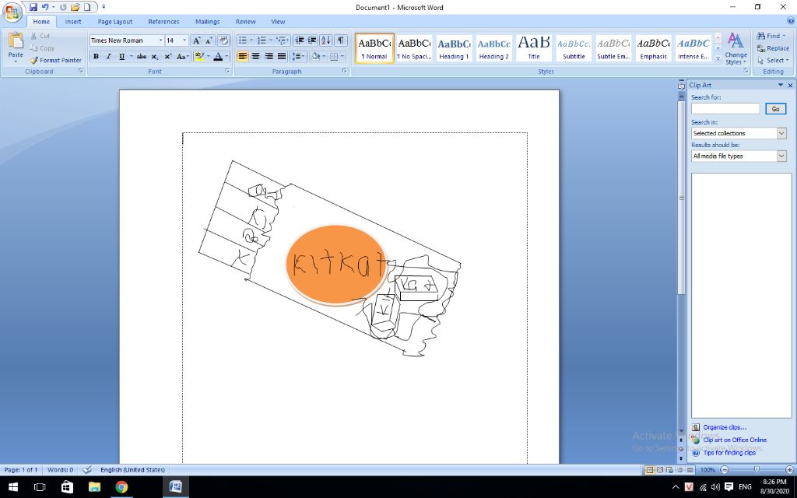Click Grow Font icon
Viewport: 797px width, 498px height.
196,40
